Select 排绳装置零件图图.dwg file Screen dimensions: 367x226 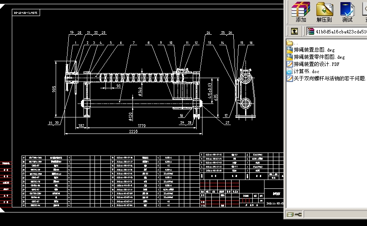pos(319,57)
